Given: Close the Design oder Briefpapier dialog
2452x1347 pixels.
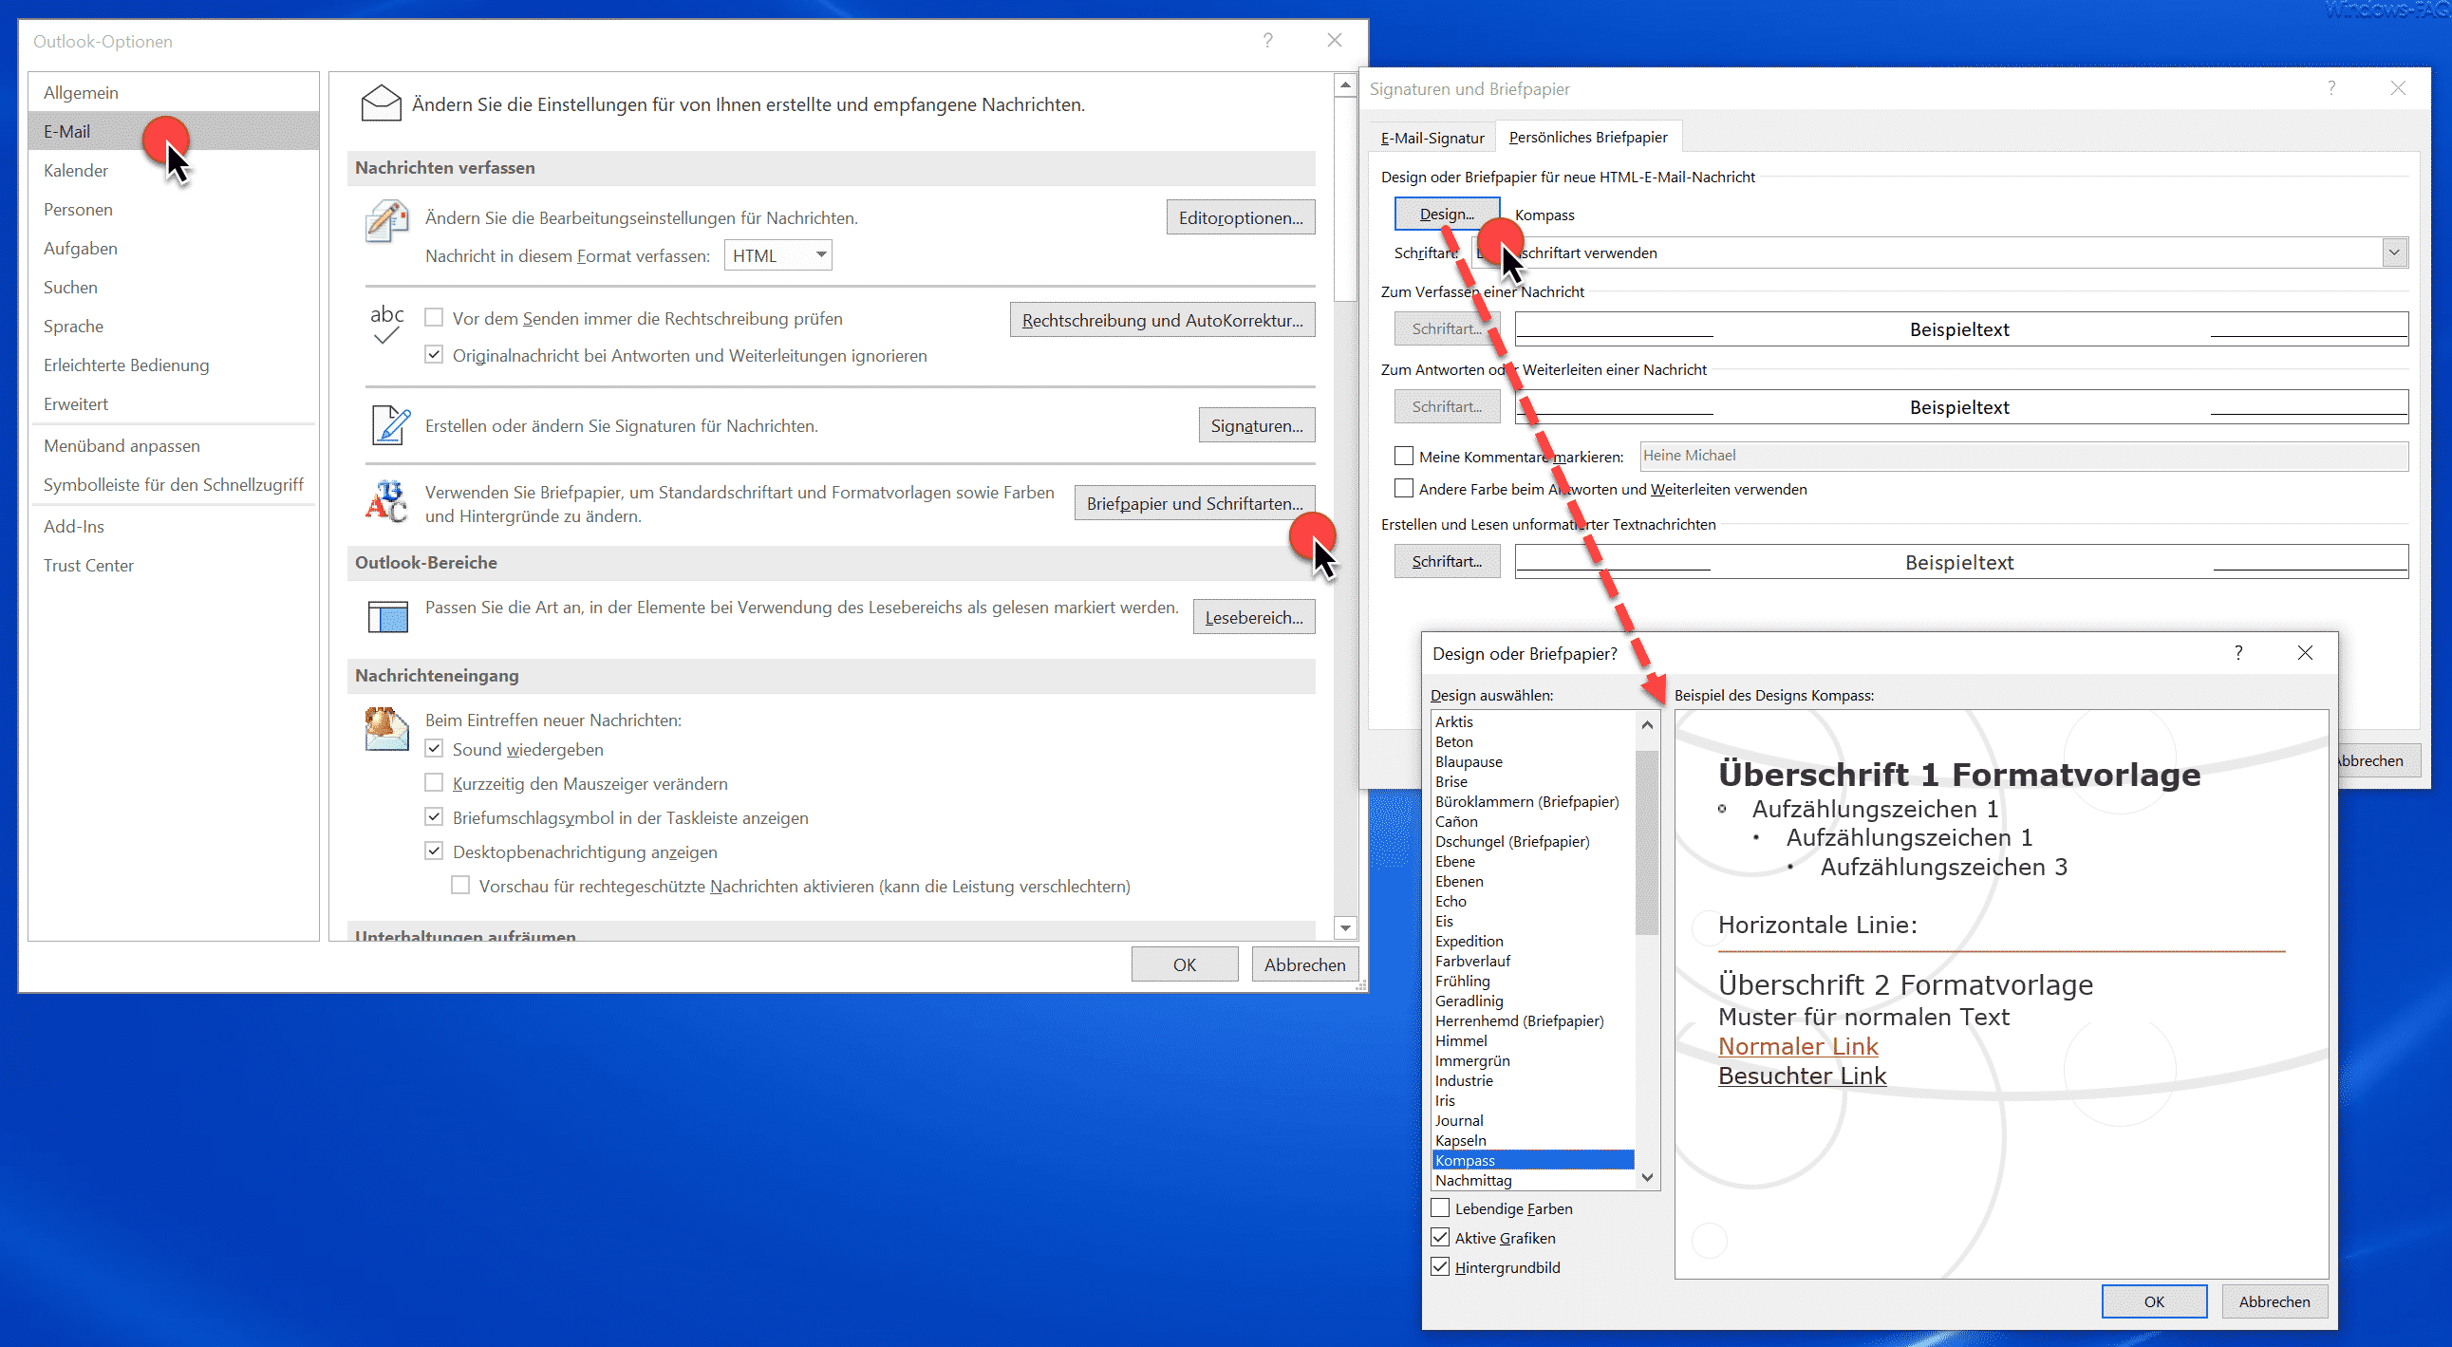Looking at the screenshot, I should [x=2306, y=652].
